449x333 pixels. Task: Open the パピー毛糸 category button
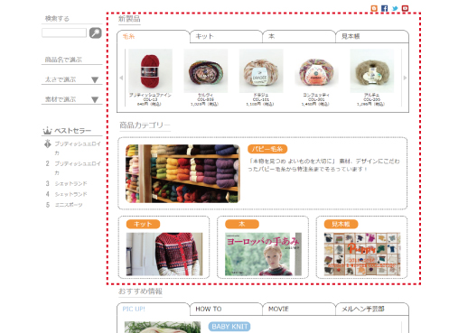tap(267, 149)
